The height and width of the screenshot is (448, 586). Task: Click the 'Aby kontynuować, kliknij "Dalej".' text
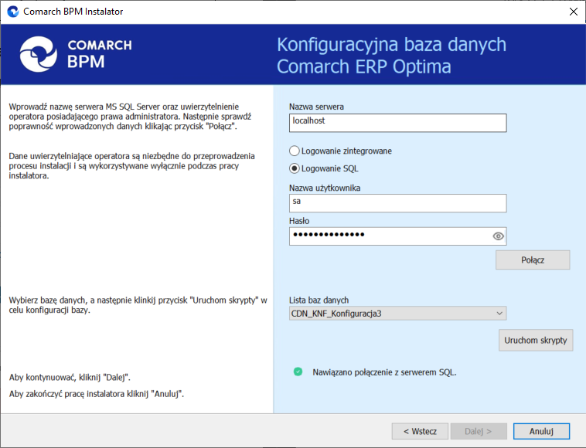coord(70,377)
